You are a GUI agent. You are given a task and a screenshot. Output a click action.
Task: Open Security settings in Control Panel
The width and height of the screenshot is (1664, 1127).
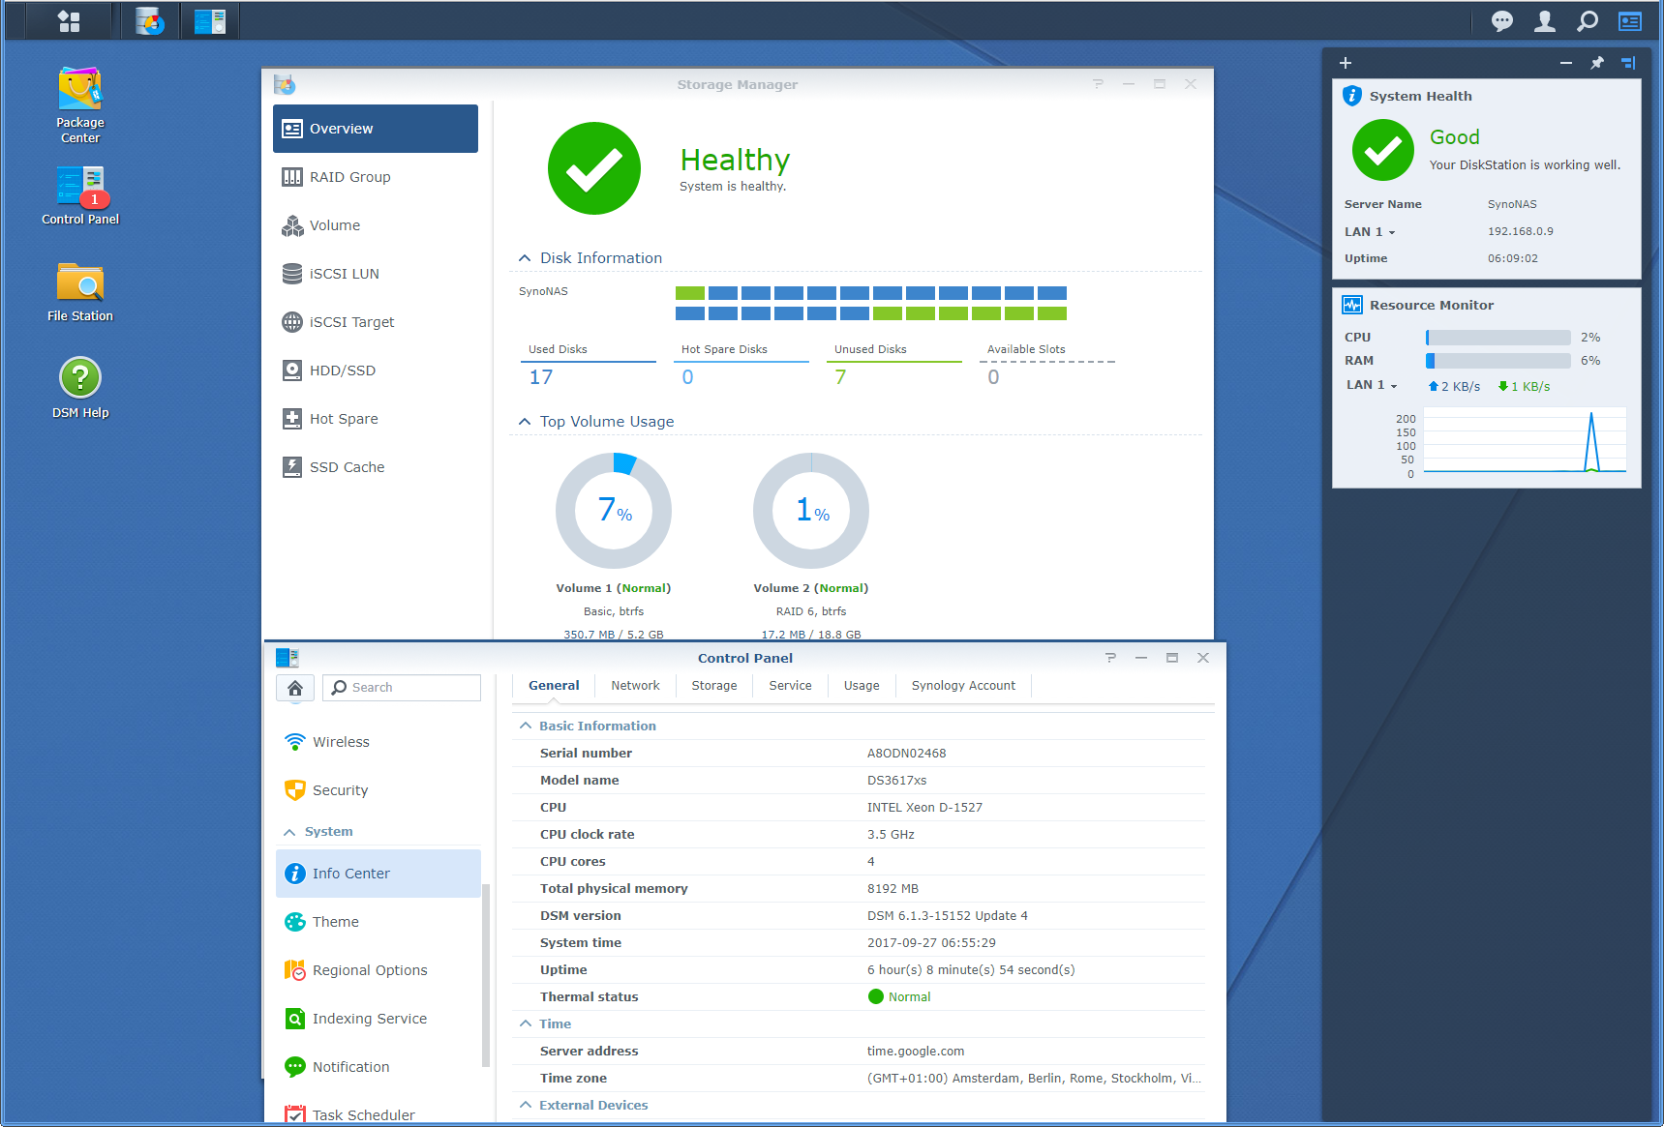point(378,790)
